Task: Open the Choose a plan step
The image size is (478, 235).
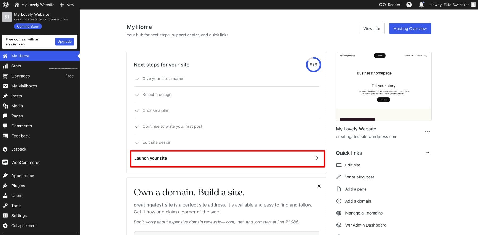Action: point(227,110)
